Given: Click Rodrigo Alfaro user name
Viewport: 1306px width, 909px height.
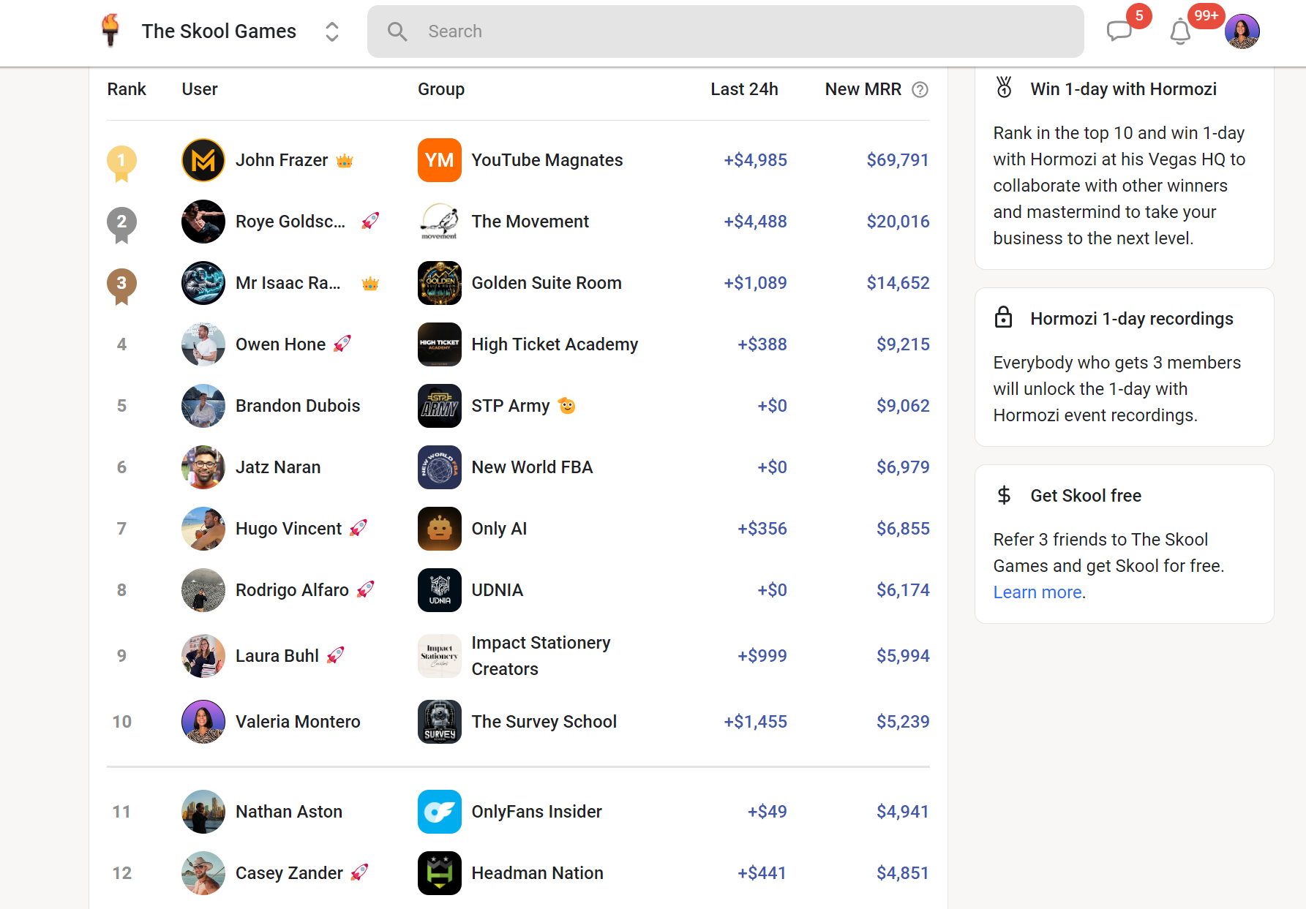Looking at the screenshot, I should [x=292, y=590].
